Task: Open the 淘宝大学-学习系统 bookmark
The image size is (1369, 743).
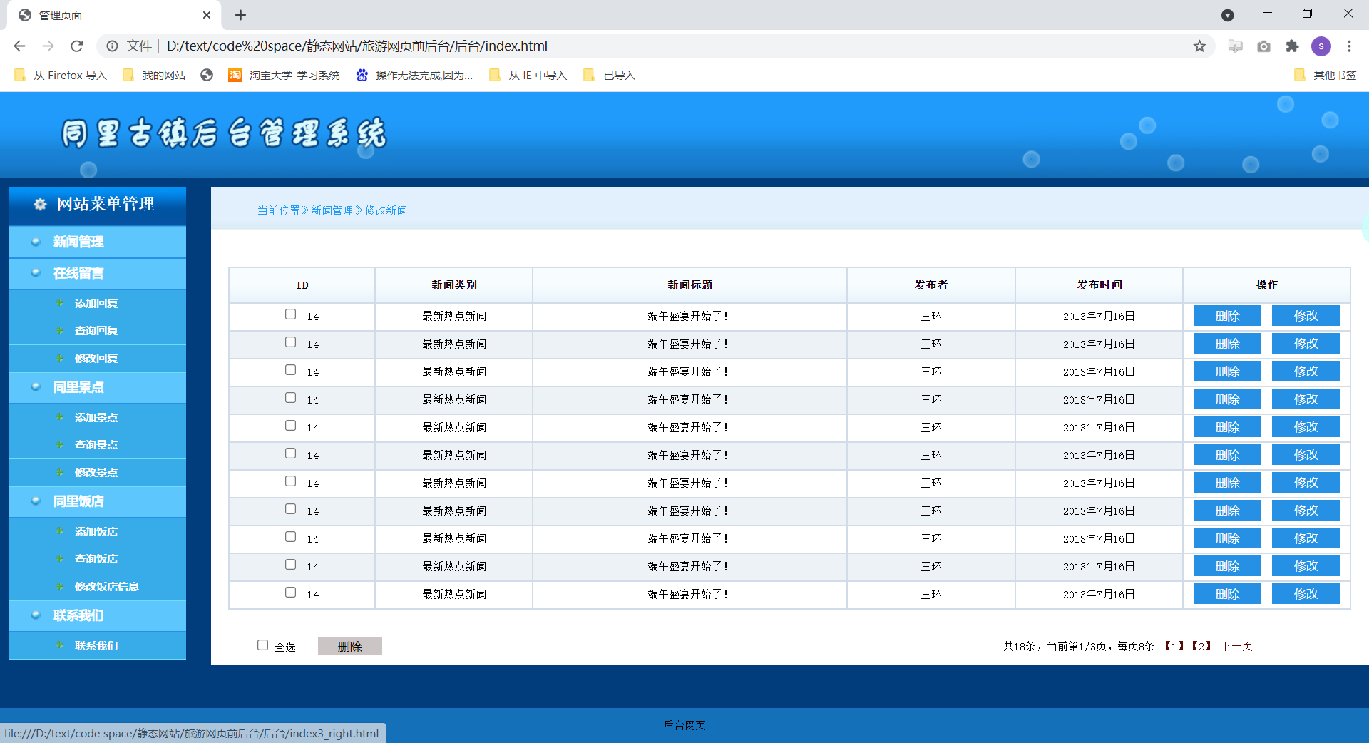Action: coord(284,75)
